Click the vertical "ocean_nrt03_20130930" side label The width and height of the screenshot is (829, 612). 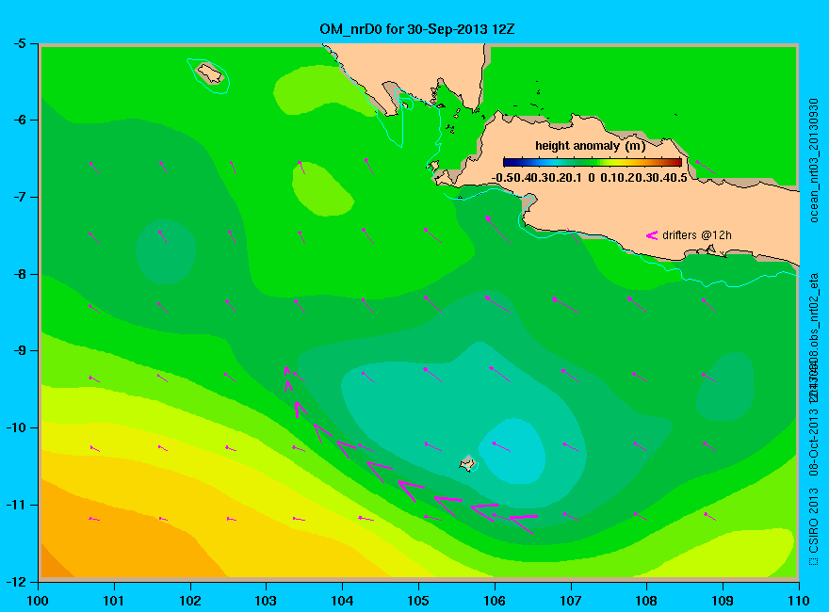(814, 161)
